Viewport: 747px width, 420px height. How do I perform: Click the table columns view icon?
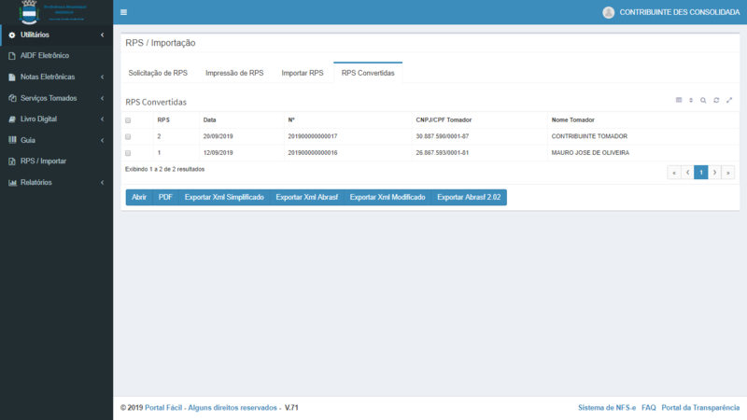tap(679, 100)
